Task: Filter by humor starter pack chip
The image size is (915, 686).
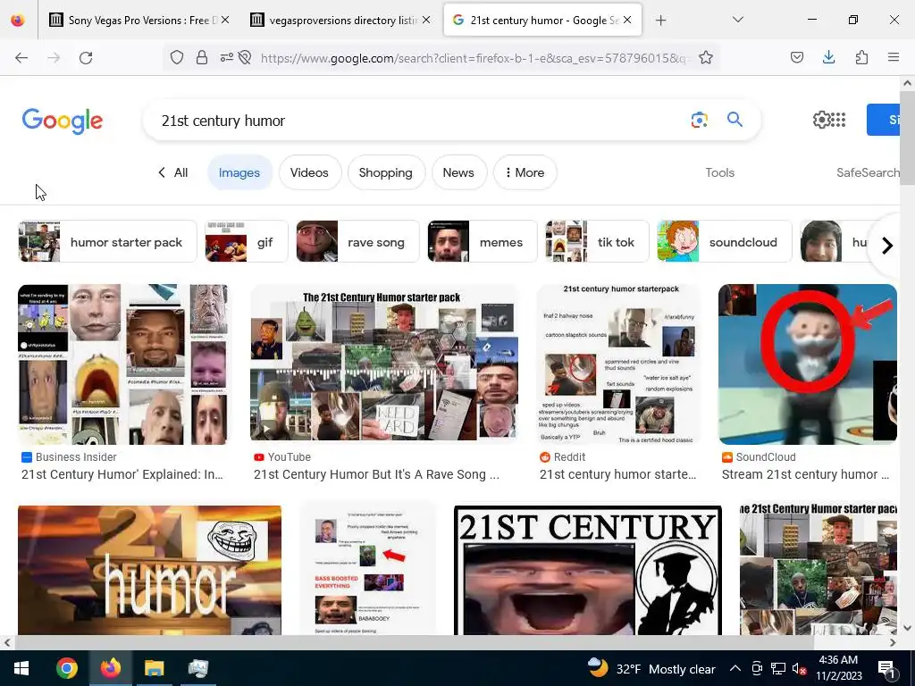Action: point(107,241)
